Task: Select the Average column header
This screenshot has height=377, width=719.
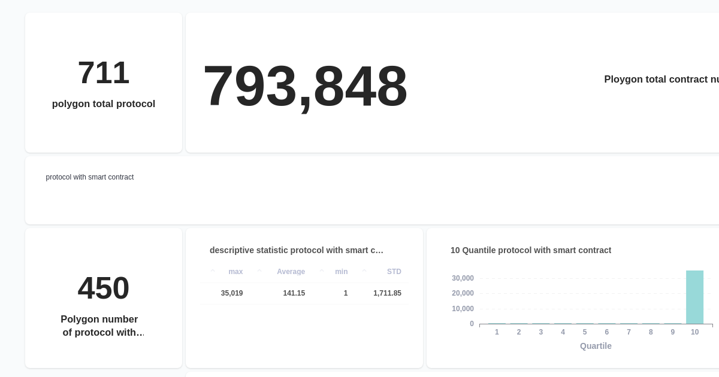Action: coord(291,272)
